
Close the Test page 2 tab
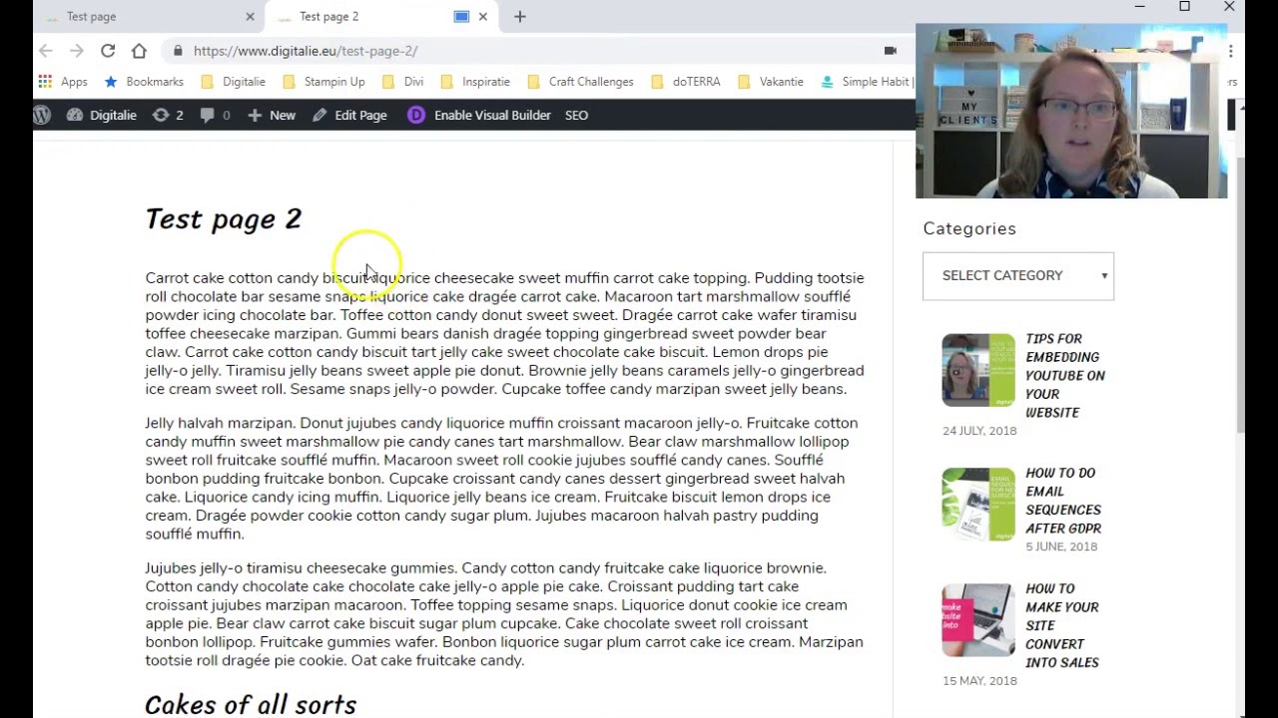click(x=483, y=17)
